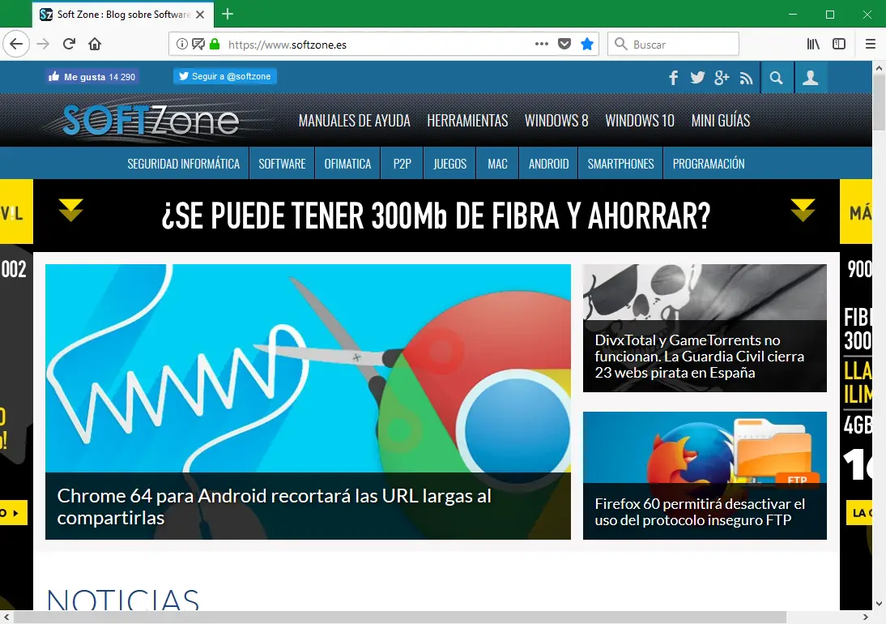Open the SoftZone Twitter bird icon

(697, 78)
